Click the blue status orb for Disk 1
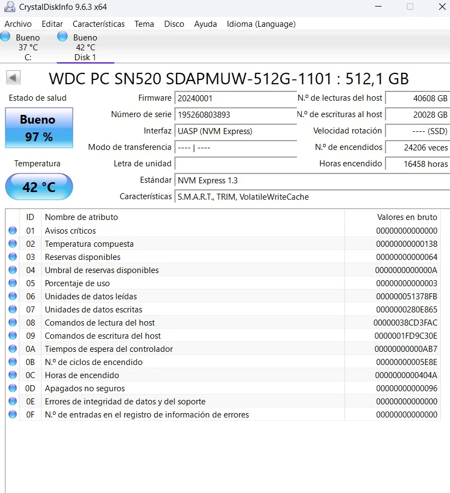This screenshot has height=493, width=450. (62, 37)
